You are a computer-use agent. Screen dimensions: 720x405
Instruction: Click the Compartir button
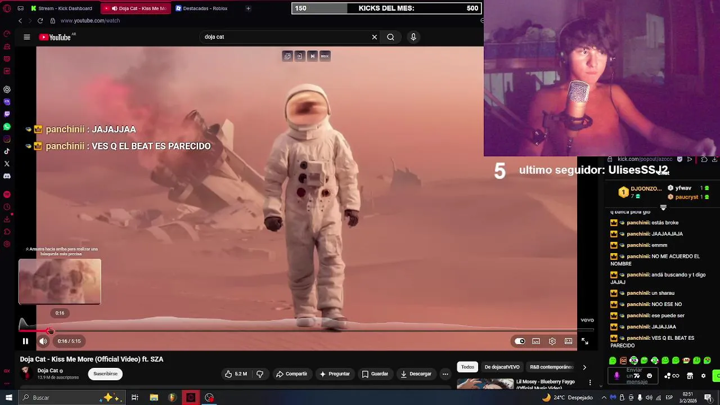291,374
